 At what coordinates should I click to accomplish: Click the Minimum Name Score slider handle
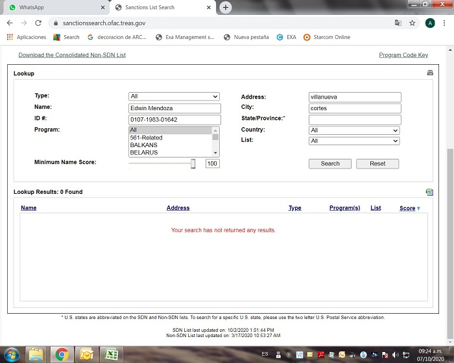(x=193, y=163)
